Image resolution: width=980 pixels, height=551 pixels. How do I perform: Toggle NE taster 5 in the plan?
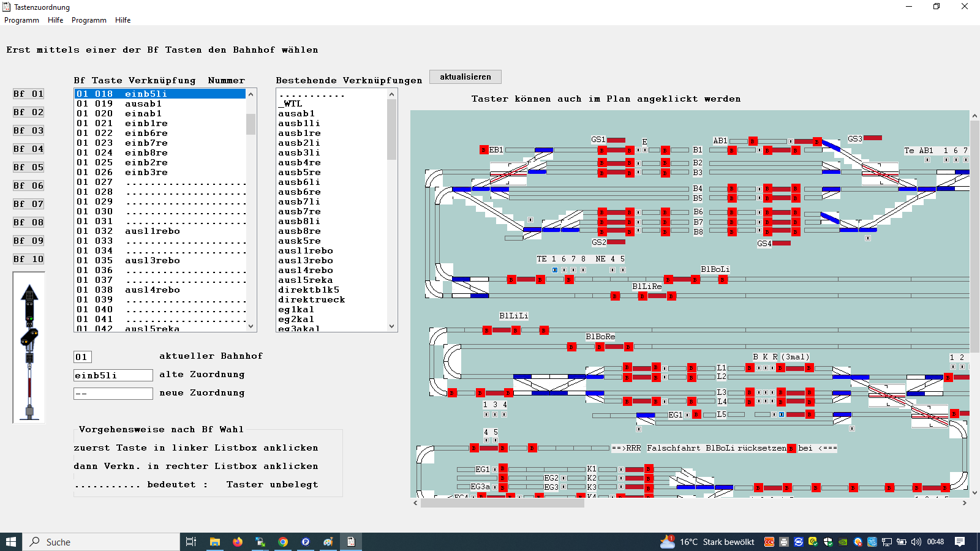click(622, 269)
